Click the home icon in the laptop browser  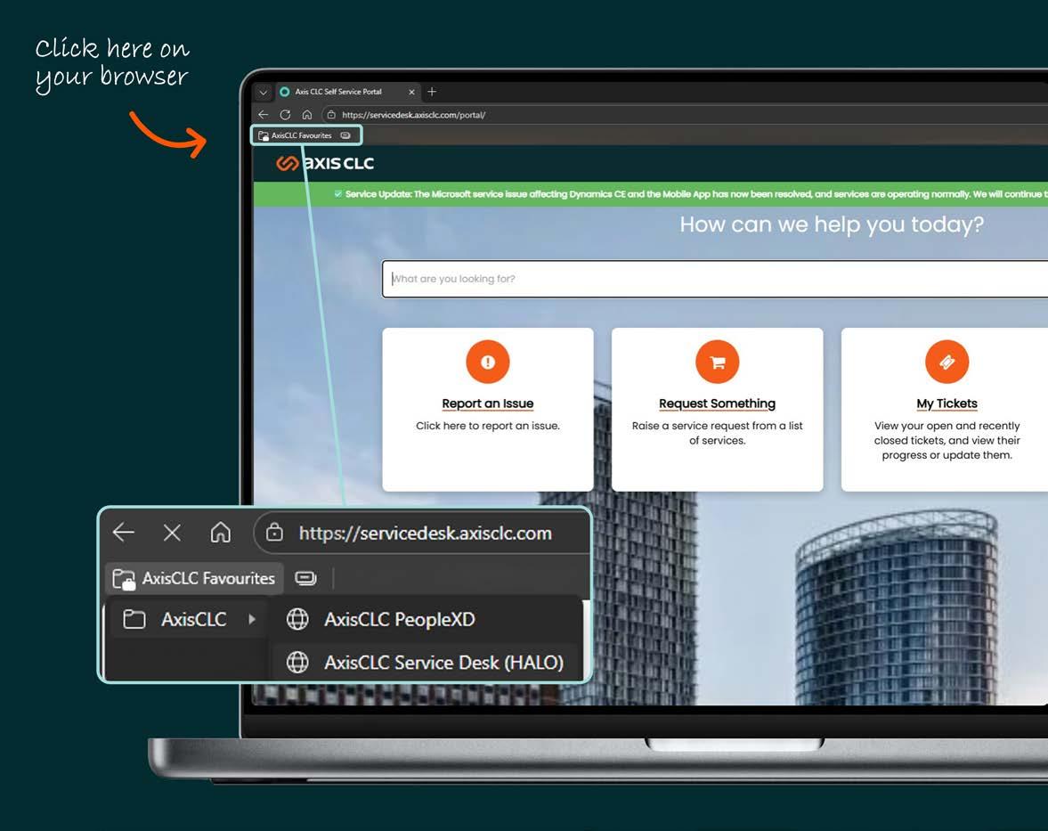(307, 114)
